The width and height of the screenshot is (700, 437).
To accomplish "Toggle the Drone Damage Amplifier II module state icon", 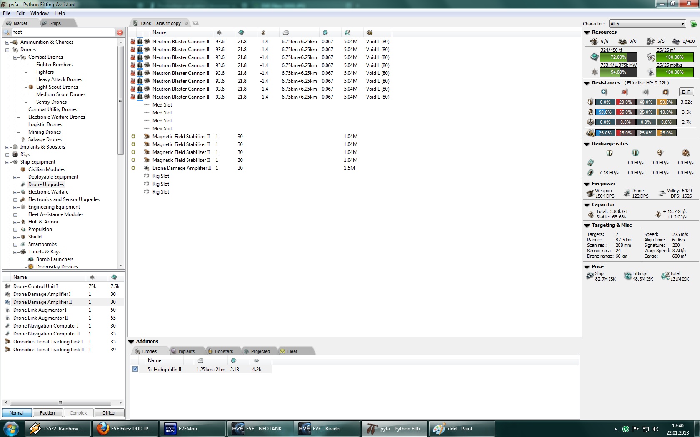I will coord(133,168).
